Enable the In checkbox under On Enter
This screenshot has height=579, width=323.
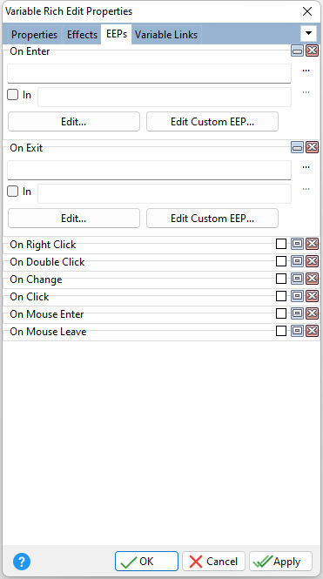pos(12,95)
